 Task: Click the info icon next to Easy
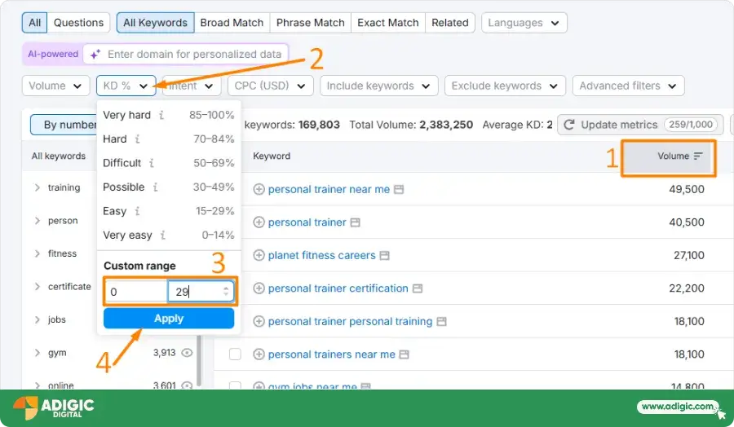[137, 211]
